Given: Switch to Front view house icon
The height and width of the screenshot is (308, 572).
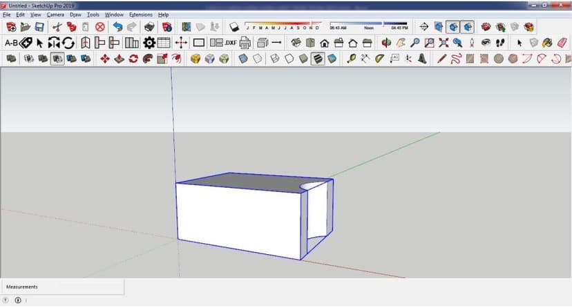Looking at the screenshot, I should [324, 43].
